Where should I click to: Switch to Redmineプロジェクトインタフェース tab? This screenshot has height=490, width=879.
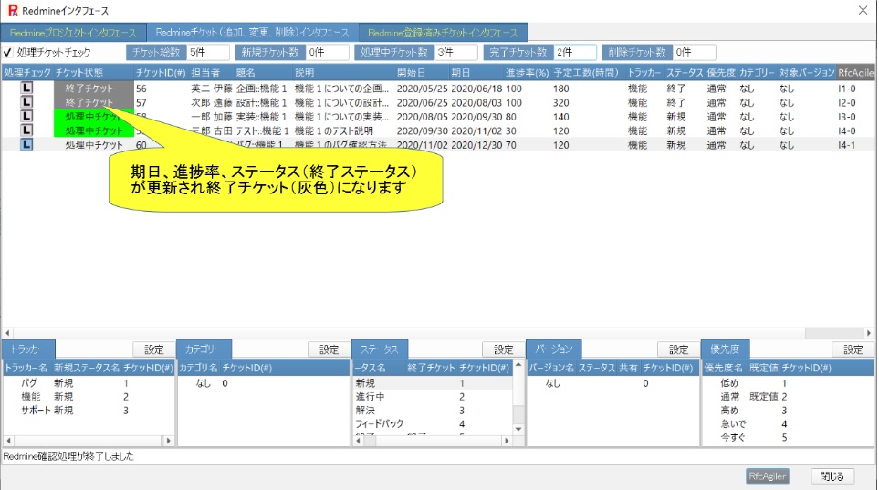(x=73, y=33)
